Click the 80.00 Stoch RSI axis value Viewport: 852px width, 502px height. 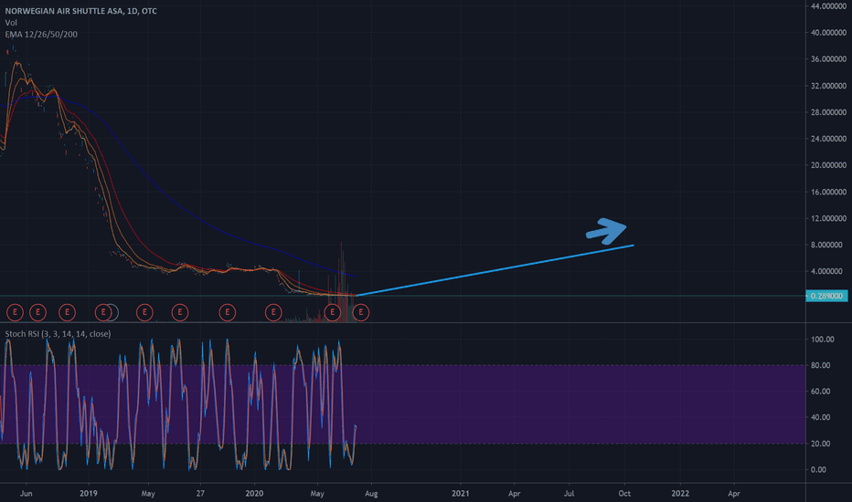coord(821,365)
